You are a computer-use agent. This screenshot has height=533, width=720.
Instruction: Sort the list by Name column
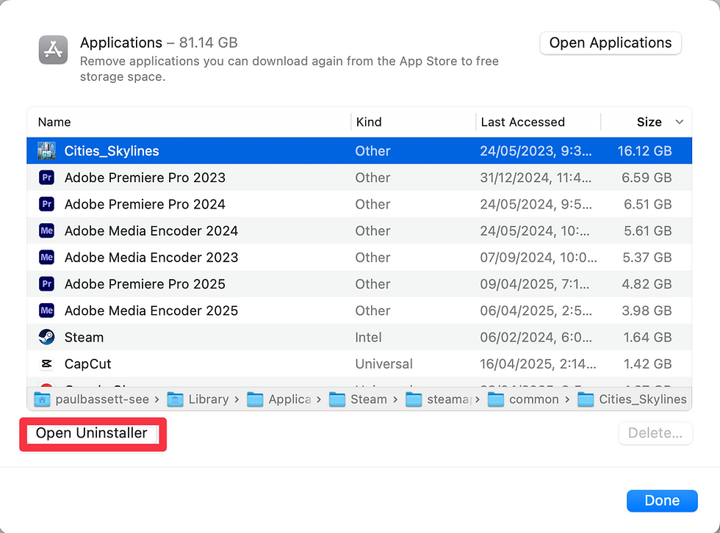tap(54, 122)
